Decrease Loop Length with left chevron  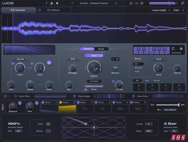pos(169,10)
